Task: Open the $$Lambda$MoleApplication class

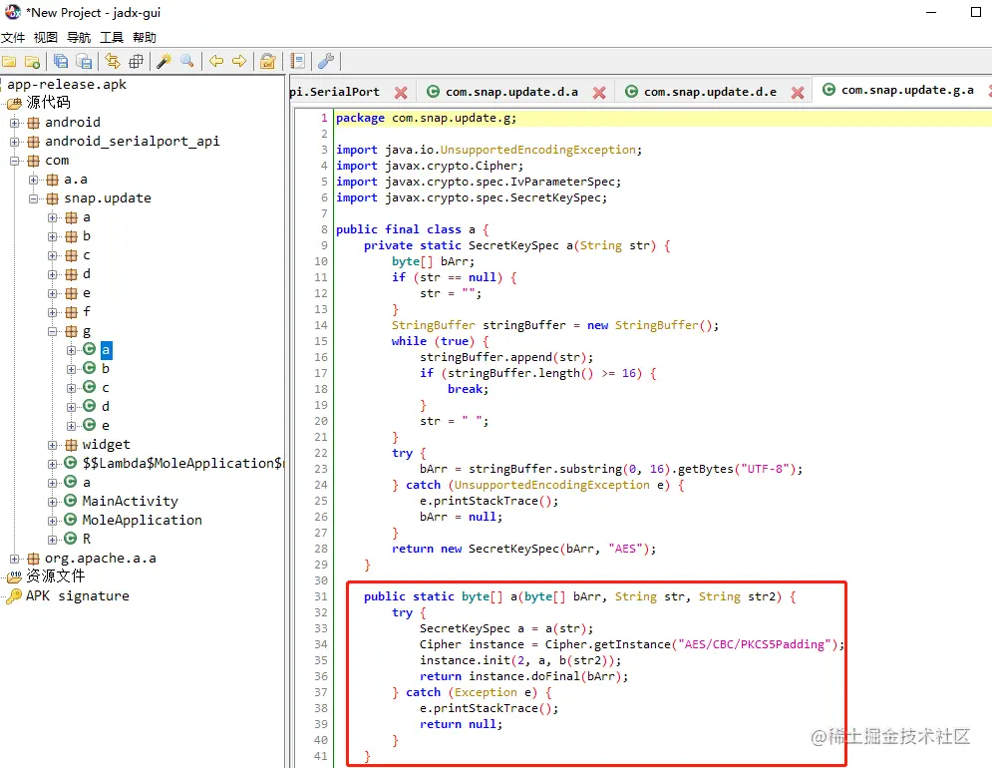Action: 182,464
